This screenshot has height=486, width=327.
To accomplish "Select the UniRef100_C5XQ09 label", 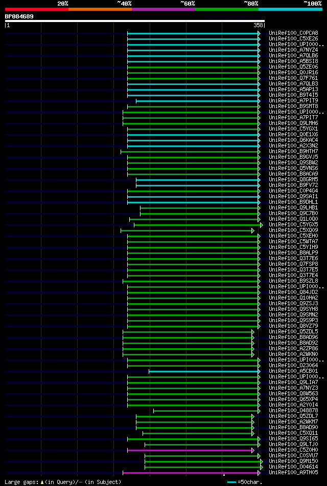I will coord(293,230).
